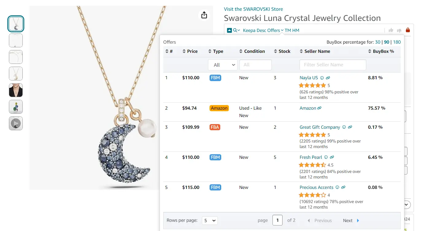Give a thumbs up on the Keepa box

391,30
